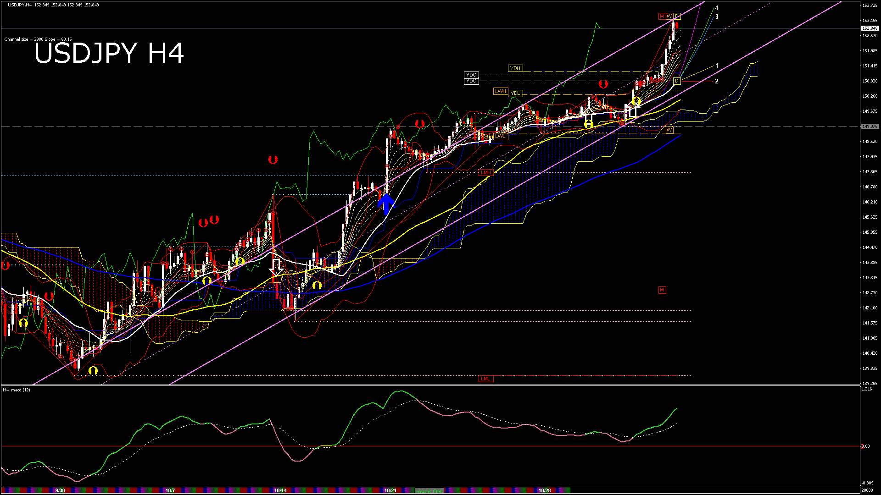881x495 pixels.
Task: Click the current price tag 152.849
Action: [870, 28]
